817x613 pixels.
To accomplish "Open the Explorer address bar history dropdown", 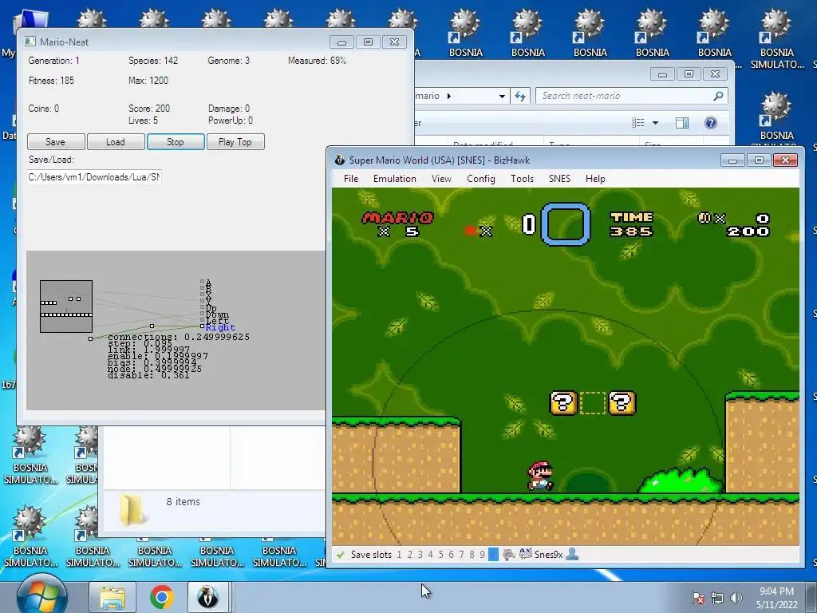I will click(502, 96).
